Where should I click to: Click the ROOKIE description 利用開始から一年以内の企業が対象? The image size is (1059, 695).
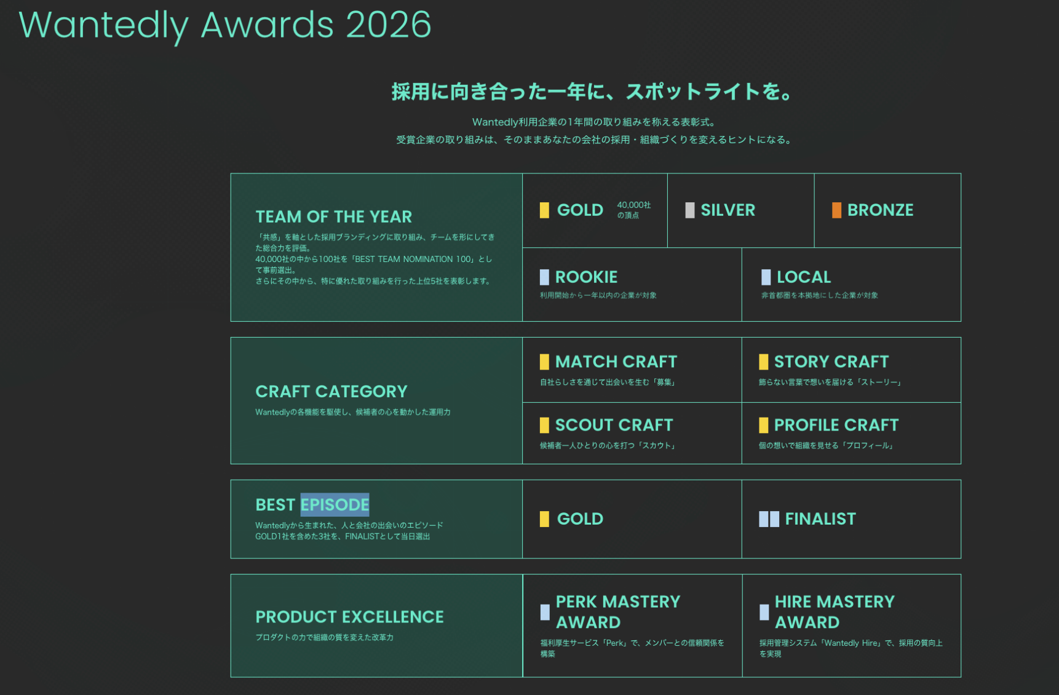[598, 295]
